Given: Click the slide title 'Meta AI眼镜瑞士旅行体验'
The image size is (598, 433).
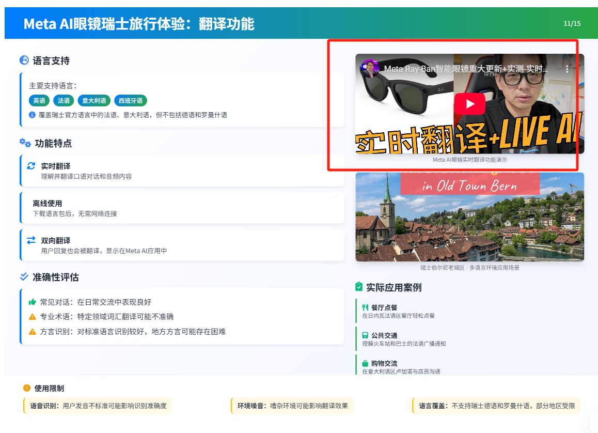Looking at the screenshot, I should pyautogui.click(x=139, y=24).
